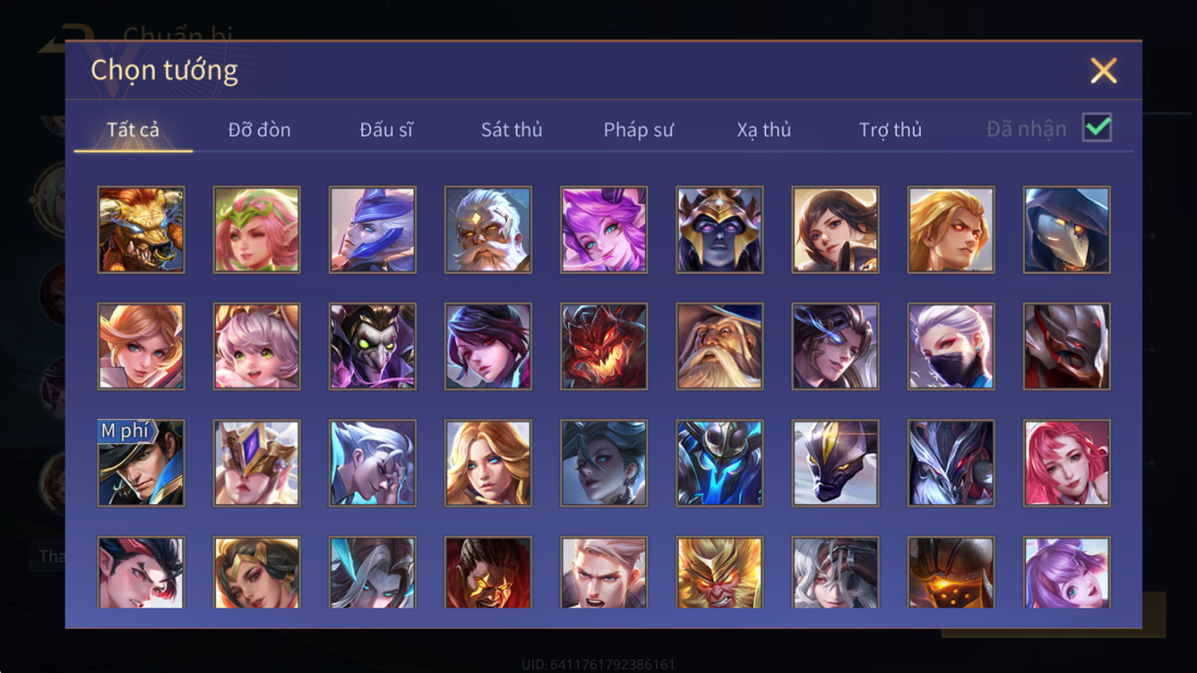The height and width of the screenshot is (673, 1197).
Task: Close the Chọn tướng dialog
Action: coord(1104,70)
